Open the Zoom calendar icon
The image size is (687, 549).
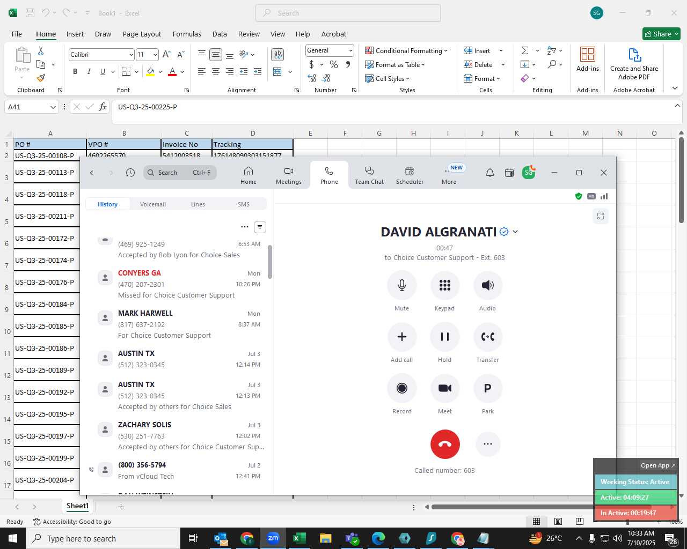pos(509,173)
